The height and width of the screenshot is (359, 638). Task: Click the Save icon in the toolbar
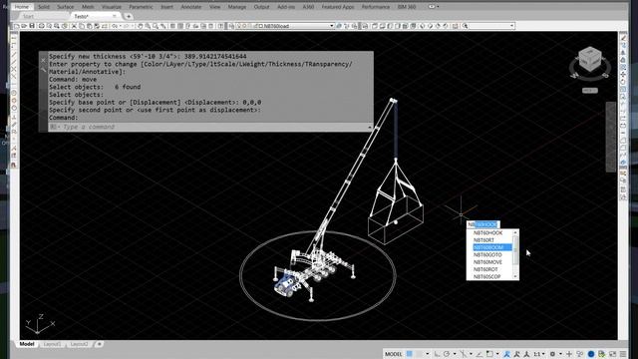[32, 26]
